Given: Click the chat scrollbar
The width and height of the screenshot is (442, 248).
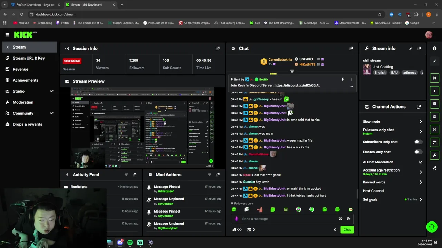Looking at the screenshot, I should pyautogui.click(x=358, y=194).
